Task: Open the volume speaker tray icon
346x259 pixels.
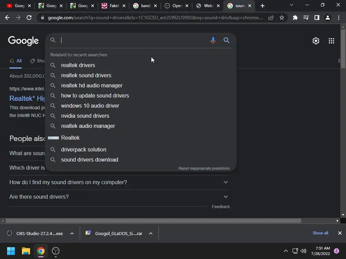Action: click(x=303, y=251)
